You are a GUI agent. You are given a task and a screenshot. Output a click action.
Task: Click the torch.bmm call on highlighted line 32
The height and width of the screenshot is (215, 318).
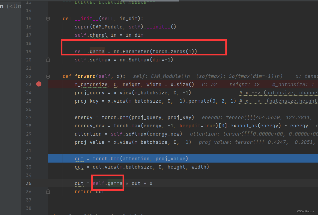tap(107, 159)
